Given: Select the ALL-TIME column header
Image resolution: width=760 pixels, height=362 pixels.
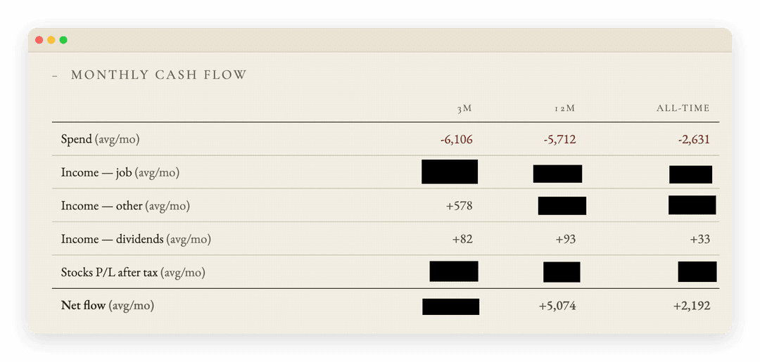Looking at the screenshot, I should 683,108.
